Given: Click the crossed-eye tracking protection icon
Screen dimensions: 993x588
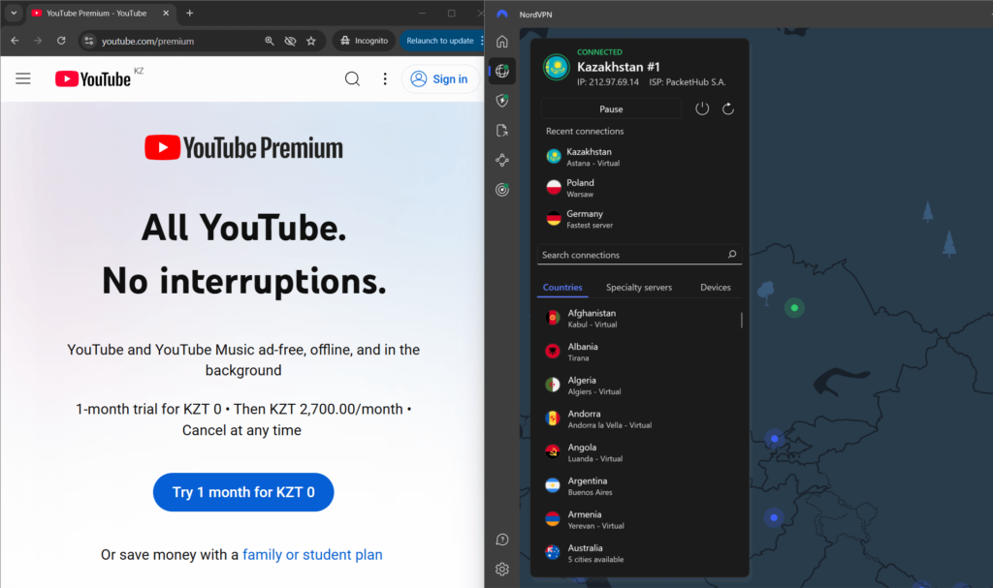Looking at the screenshot, I should 290,41.
